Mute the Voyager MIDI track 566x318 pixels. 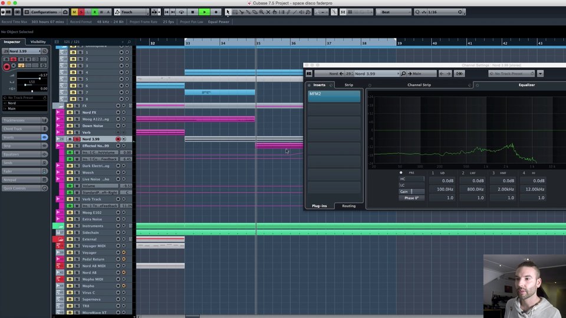70,246
